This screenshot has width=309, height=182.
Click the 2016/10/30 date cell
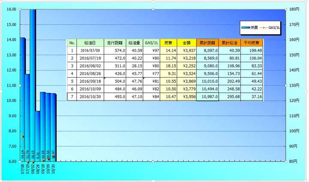[x=91, y=97]
